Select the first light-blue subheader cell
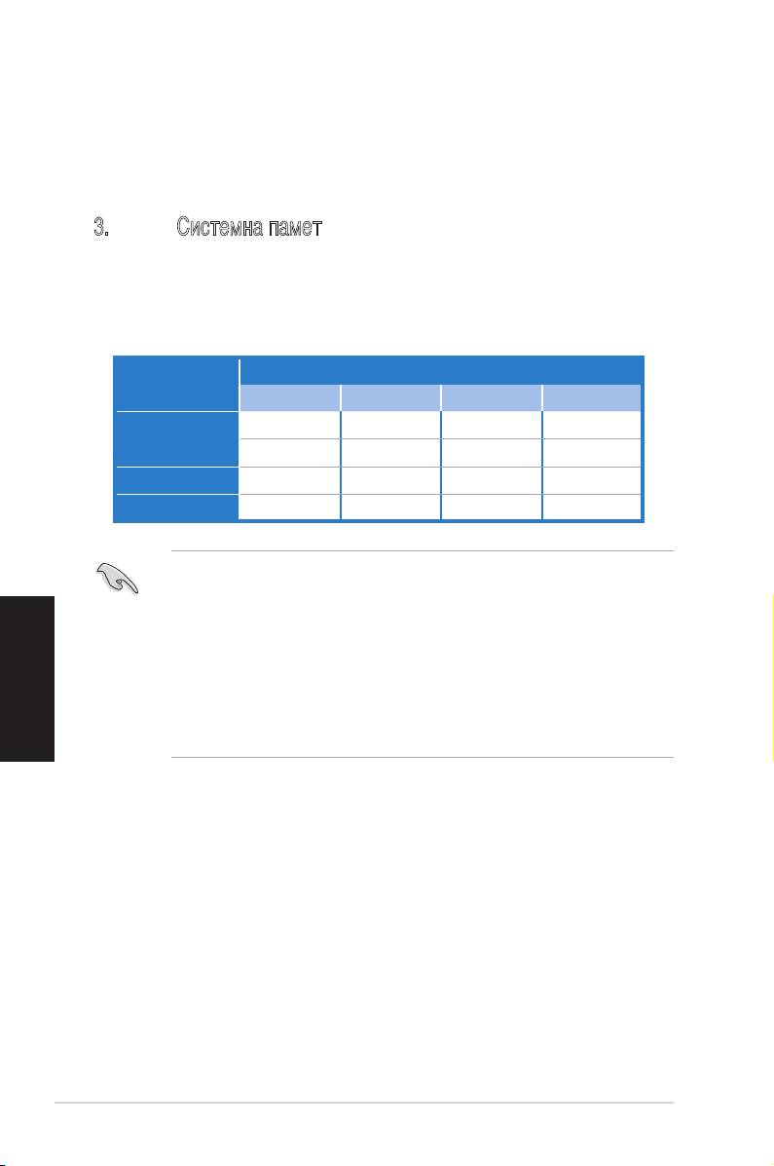The height and width of the screenshot is (1166, 774). 290,397
